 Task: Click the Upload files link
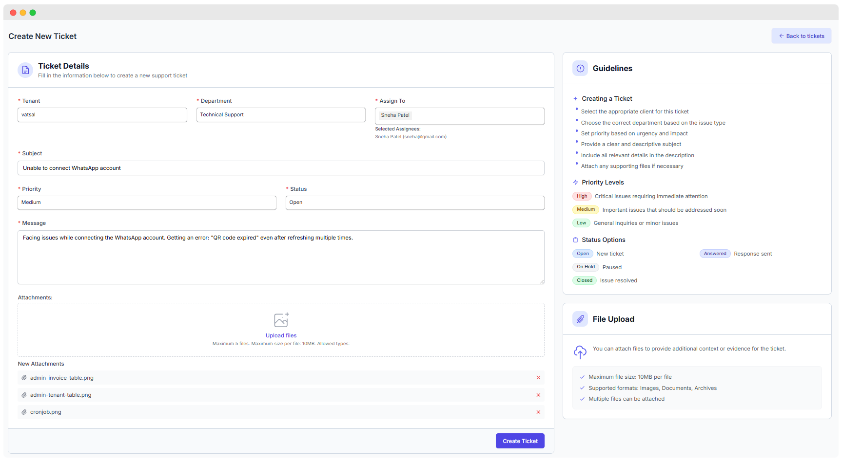281,335
